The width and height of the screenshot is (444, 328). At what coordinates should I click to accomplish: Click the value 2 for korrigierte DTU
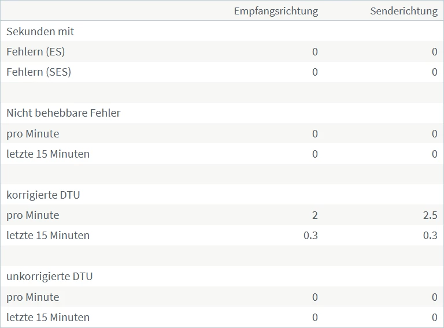[314, 215]
